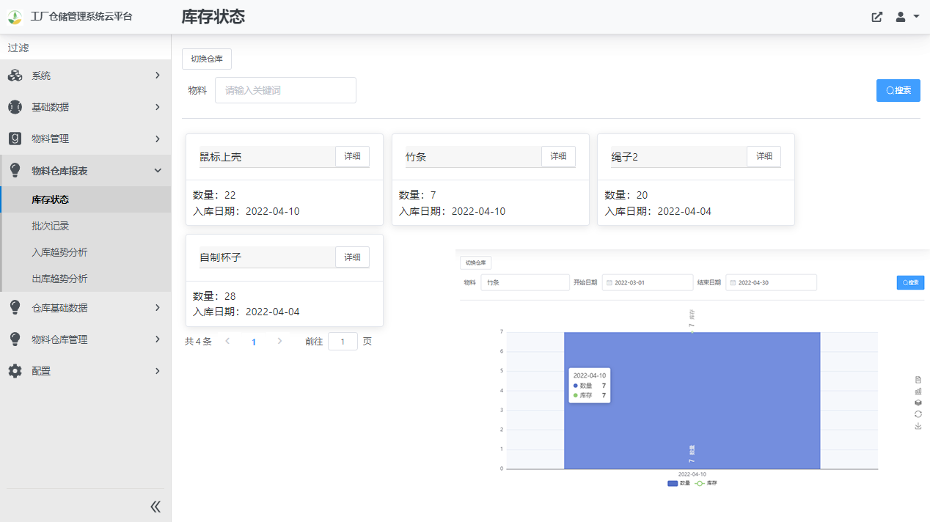The height and width of the screenshot is (522, 930).
Task: Expand the 基础数据 menu
Action: [x=86, y=106]
